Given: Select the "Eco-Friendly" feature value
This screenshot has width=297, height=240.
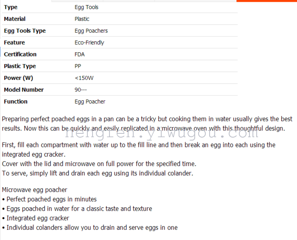Looking at the screenshot, I should [x=89, y=42].
